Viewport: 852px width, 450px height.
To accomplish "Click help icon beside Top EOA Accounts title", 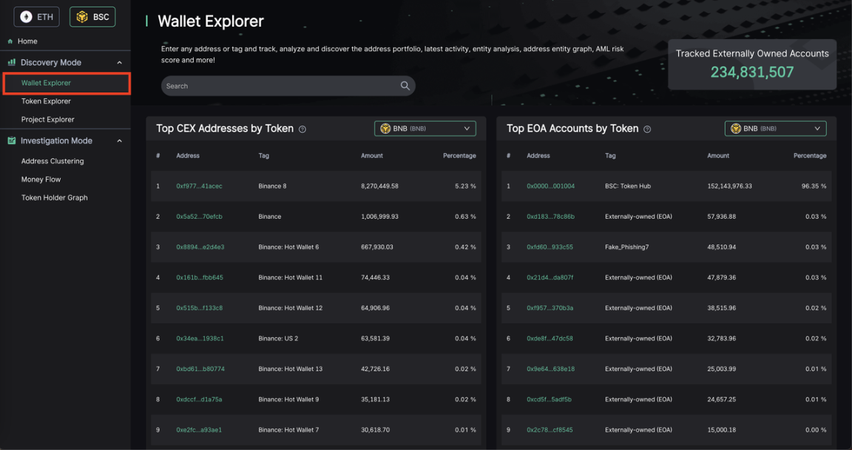I will click(647, 129).
